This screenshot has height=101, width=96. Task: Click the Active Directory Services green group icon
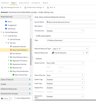(11, 57)
